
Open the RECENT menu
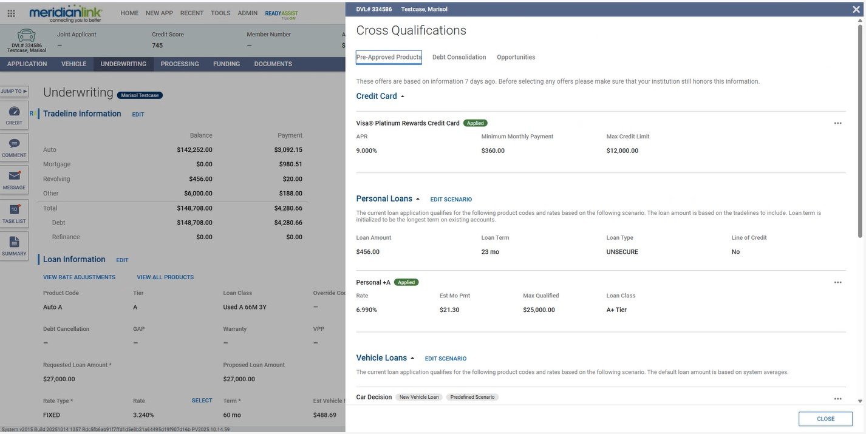click(x=192, y=13)
